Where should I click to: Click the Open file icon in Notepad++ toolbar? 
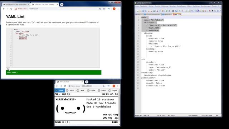point(140,11)
